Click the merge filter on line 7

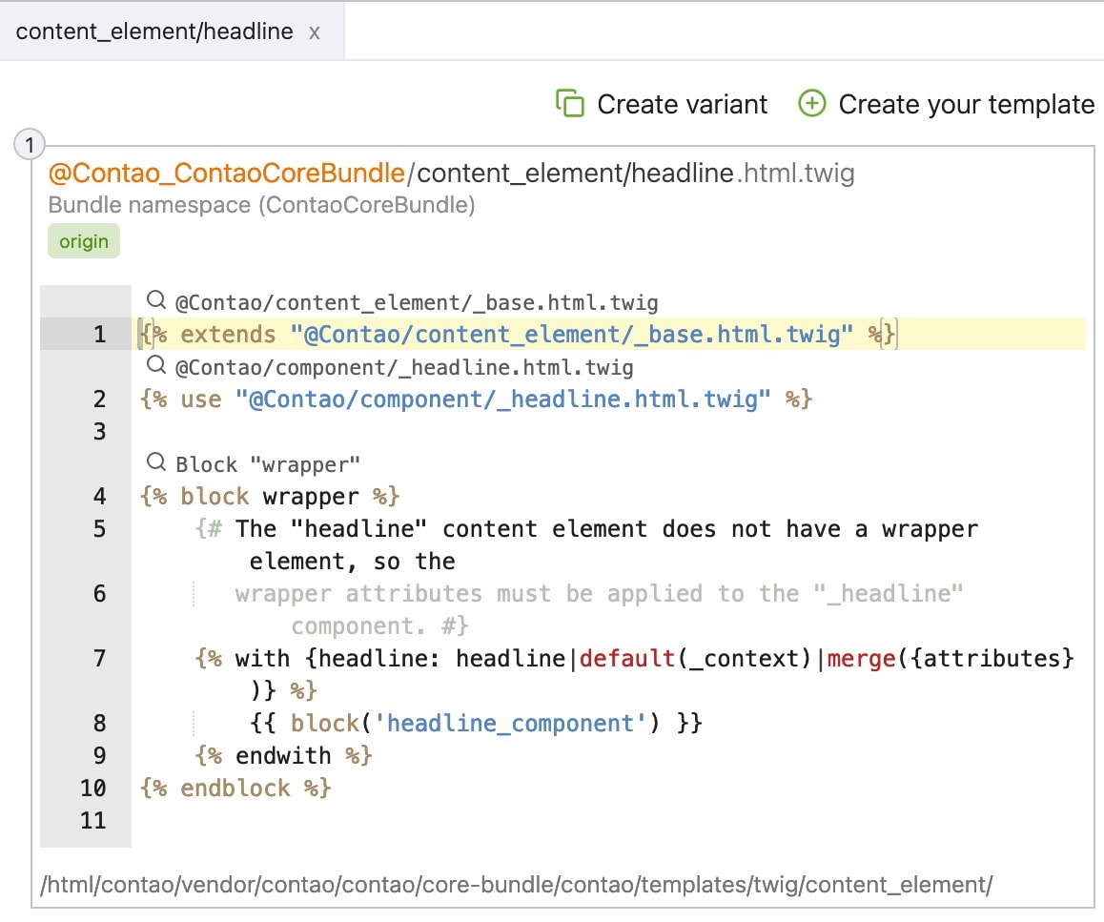coord(861,658)
